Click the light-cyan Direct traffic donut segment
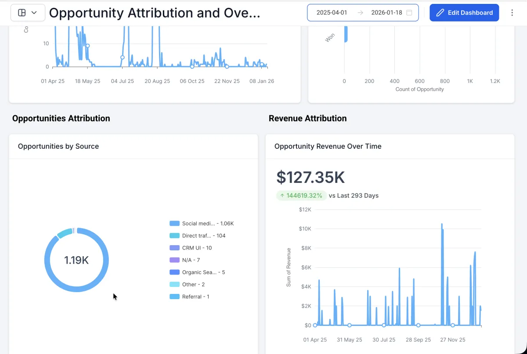This screenshot has width=527, height=354. coord(65,232)
